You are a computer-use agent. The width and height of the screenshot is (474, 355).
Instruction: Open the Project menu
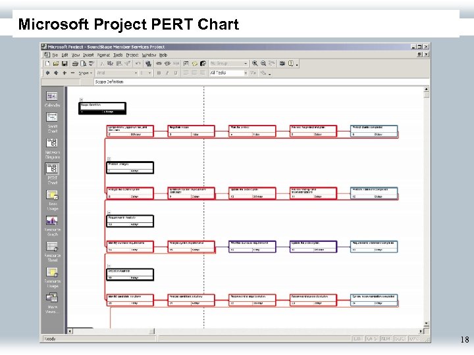click(132, 55)
